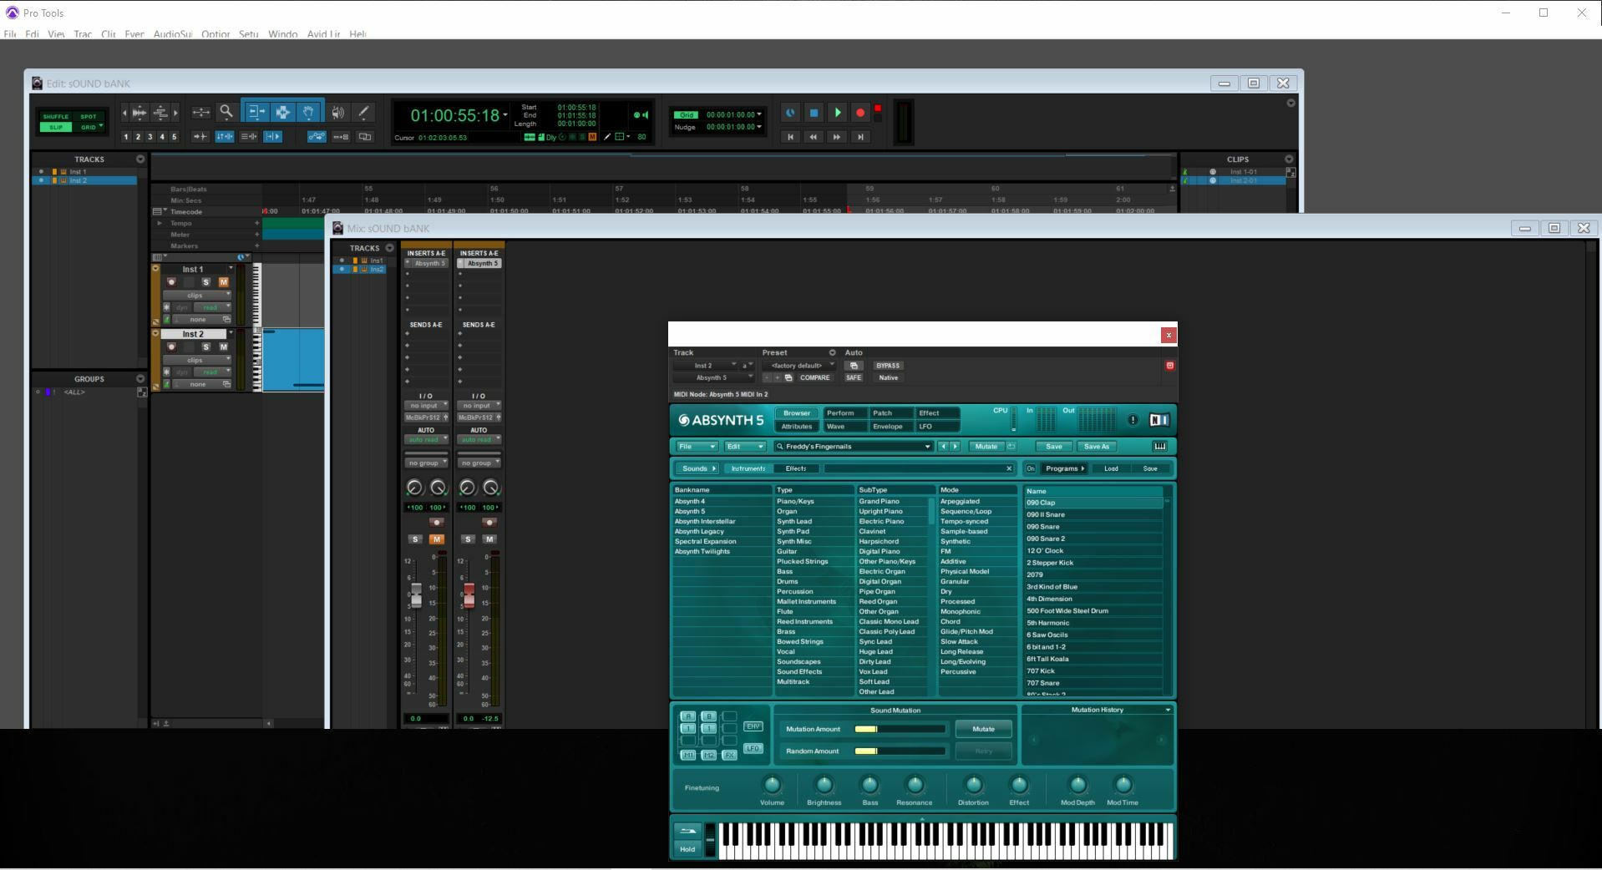The width and height of the screenshot is (1602, 870).
Task: Select the Zoomer magnifier tool in Edit window
Action: click(x=226, y=112)
